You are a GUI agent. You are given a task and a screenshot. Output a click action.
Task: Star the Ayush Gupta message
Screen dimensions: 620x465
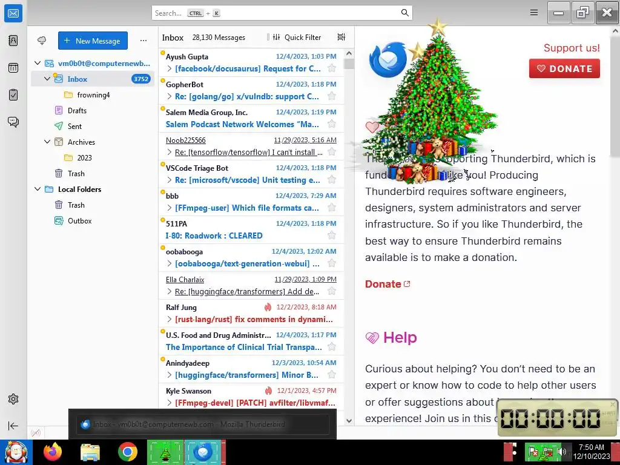[332, 68]
